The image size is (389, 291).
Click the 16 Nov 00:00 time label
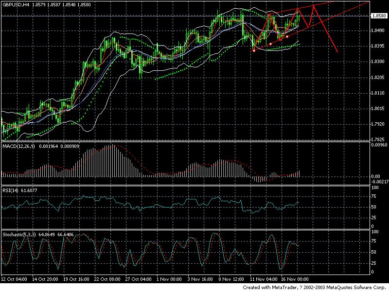pyautogui.click(x=295, y=279)
